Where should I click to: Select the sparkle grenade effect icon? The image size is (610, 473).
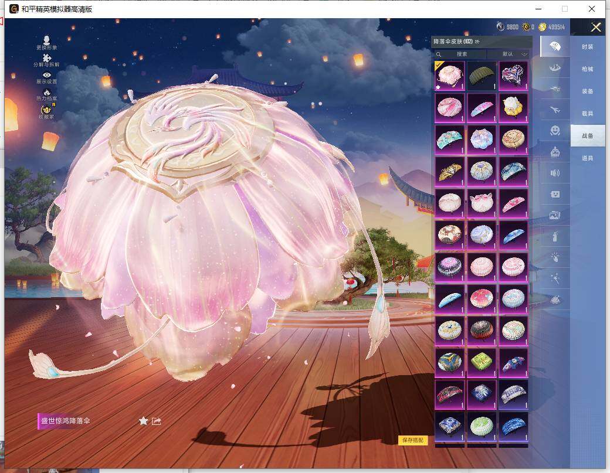coord(555,257)
